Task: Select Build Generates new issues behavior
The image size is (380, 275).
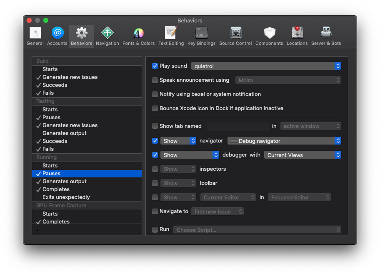Action: 87,77
